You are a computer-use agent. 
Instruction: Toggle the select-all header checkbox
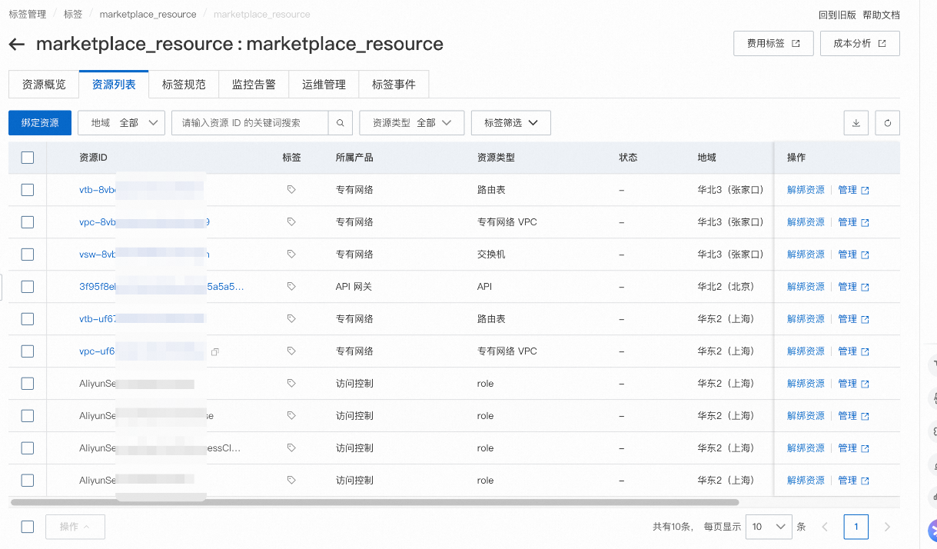[28, 158]
